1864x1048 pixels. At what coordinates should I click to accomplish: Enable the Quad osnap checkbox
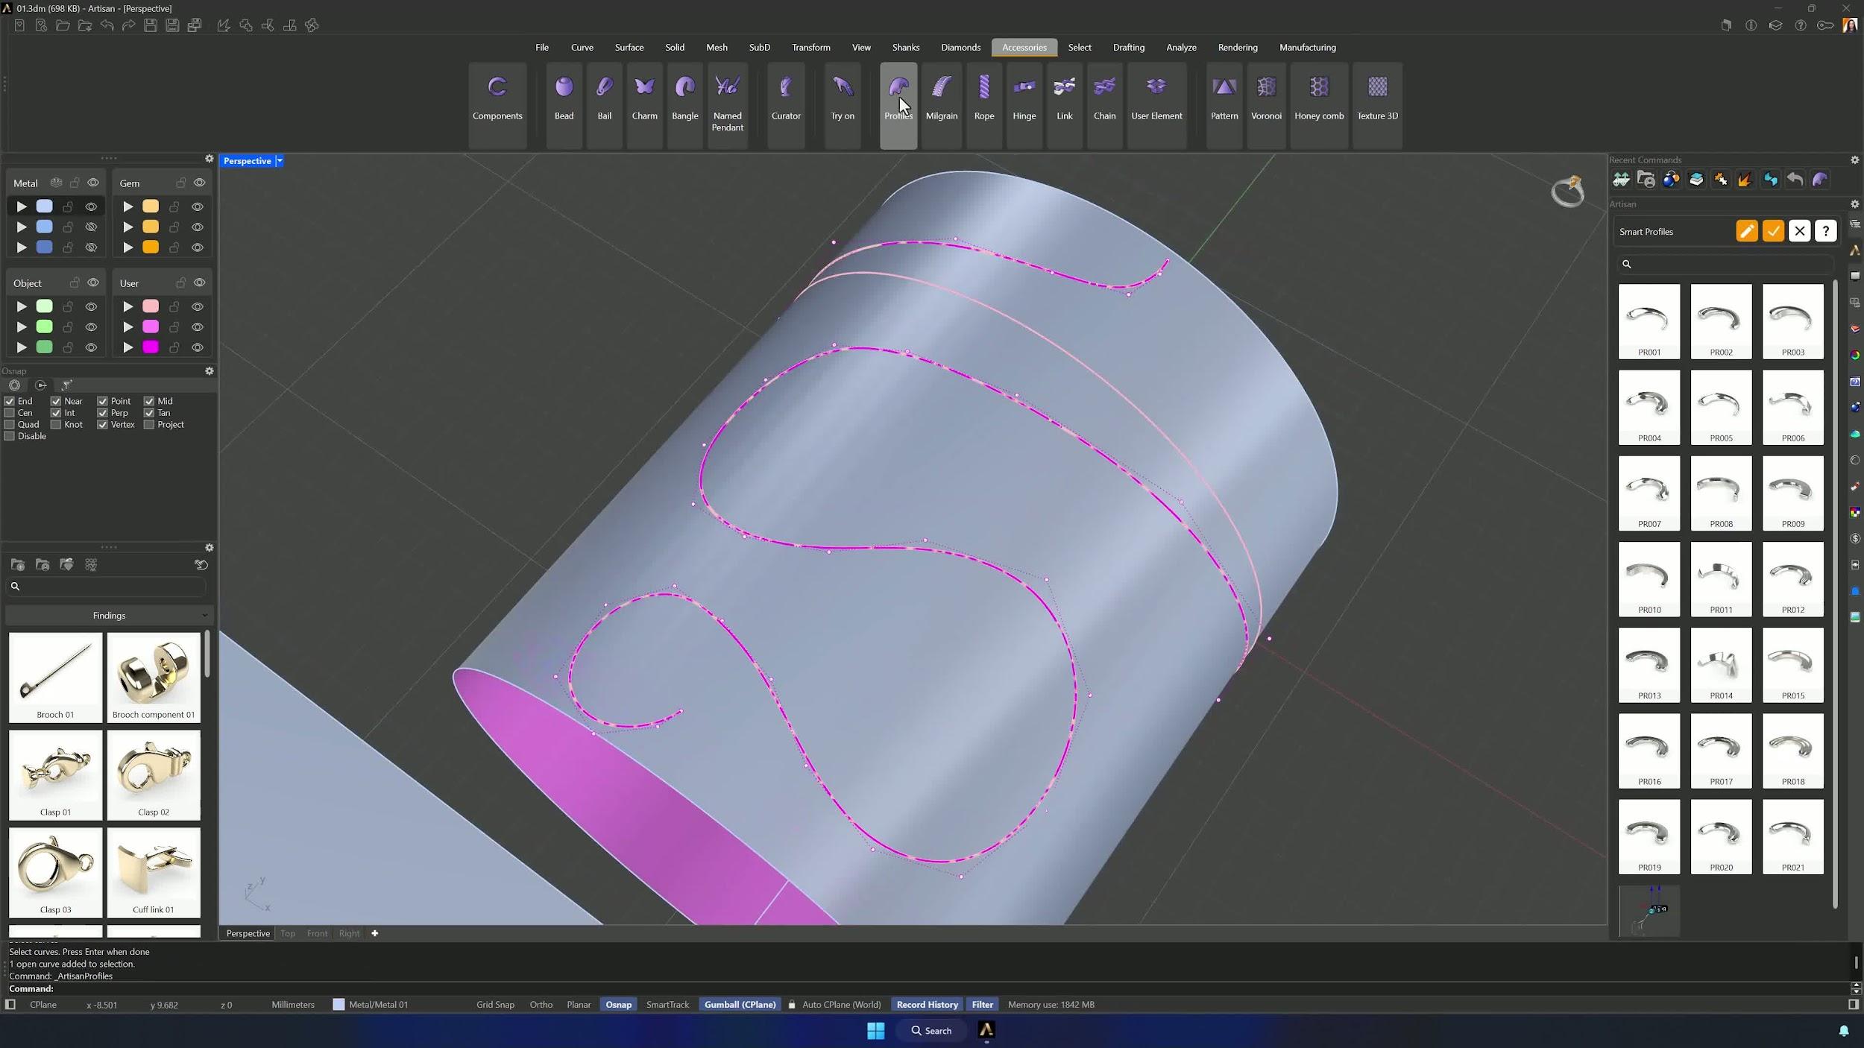point(10,424)
